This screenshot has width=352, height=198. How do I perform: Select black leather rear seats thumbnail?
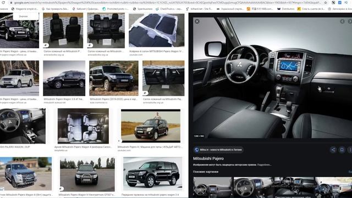pos(106,30)
